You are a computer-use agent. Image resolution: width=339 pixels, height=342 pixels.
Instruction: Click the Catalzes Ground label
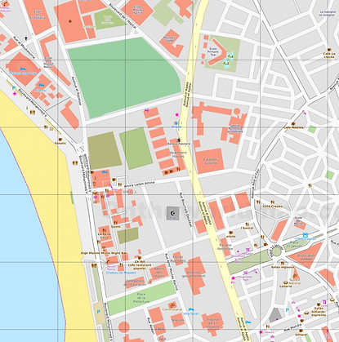tap(210, 161)
